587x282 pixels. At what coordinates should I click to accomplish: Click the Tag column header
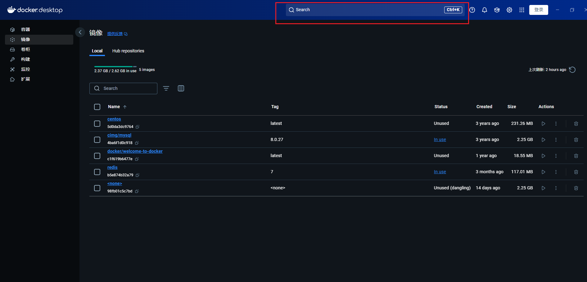tap(275, 107)
